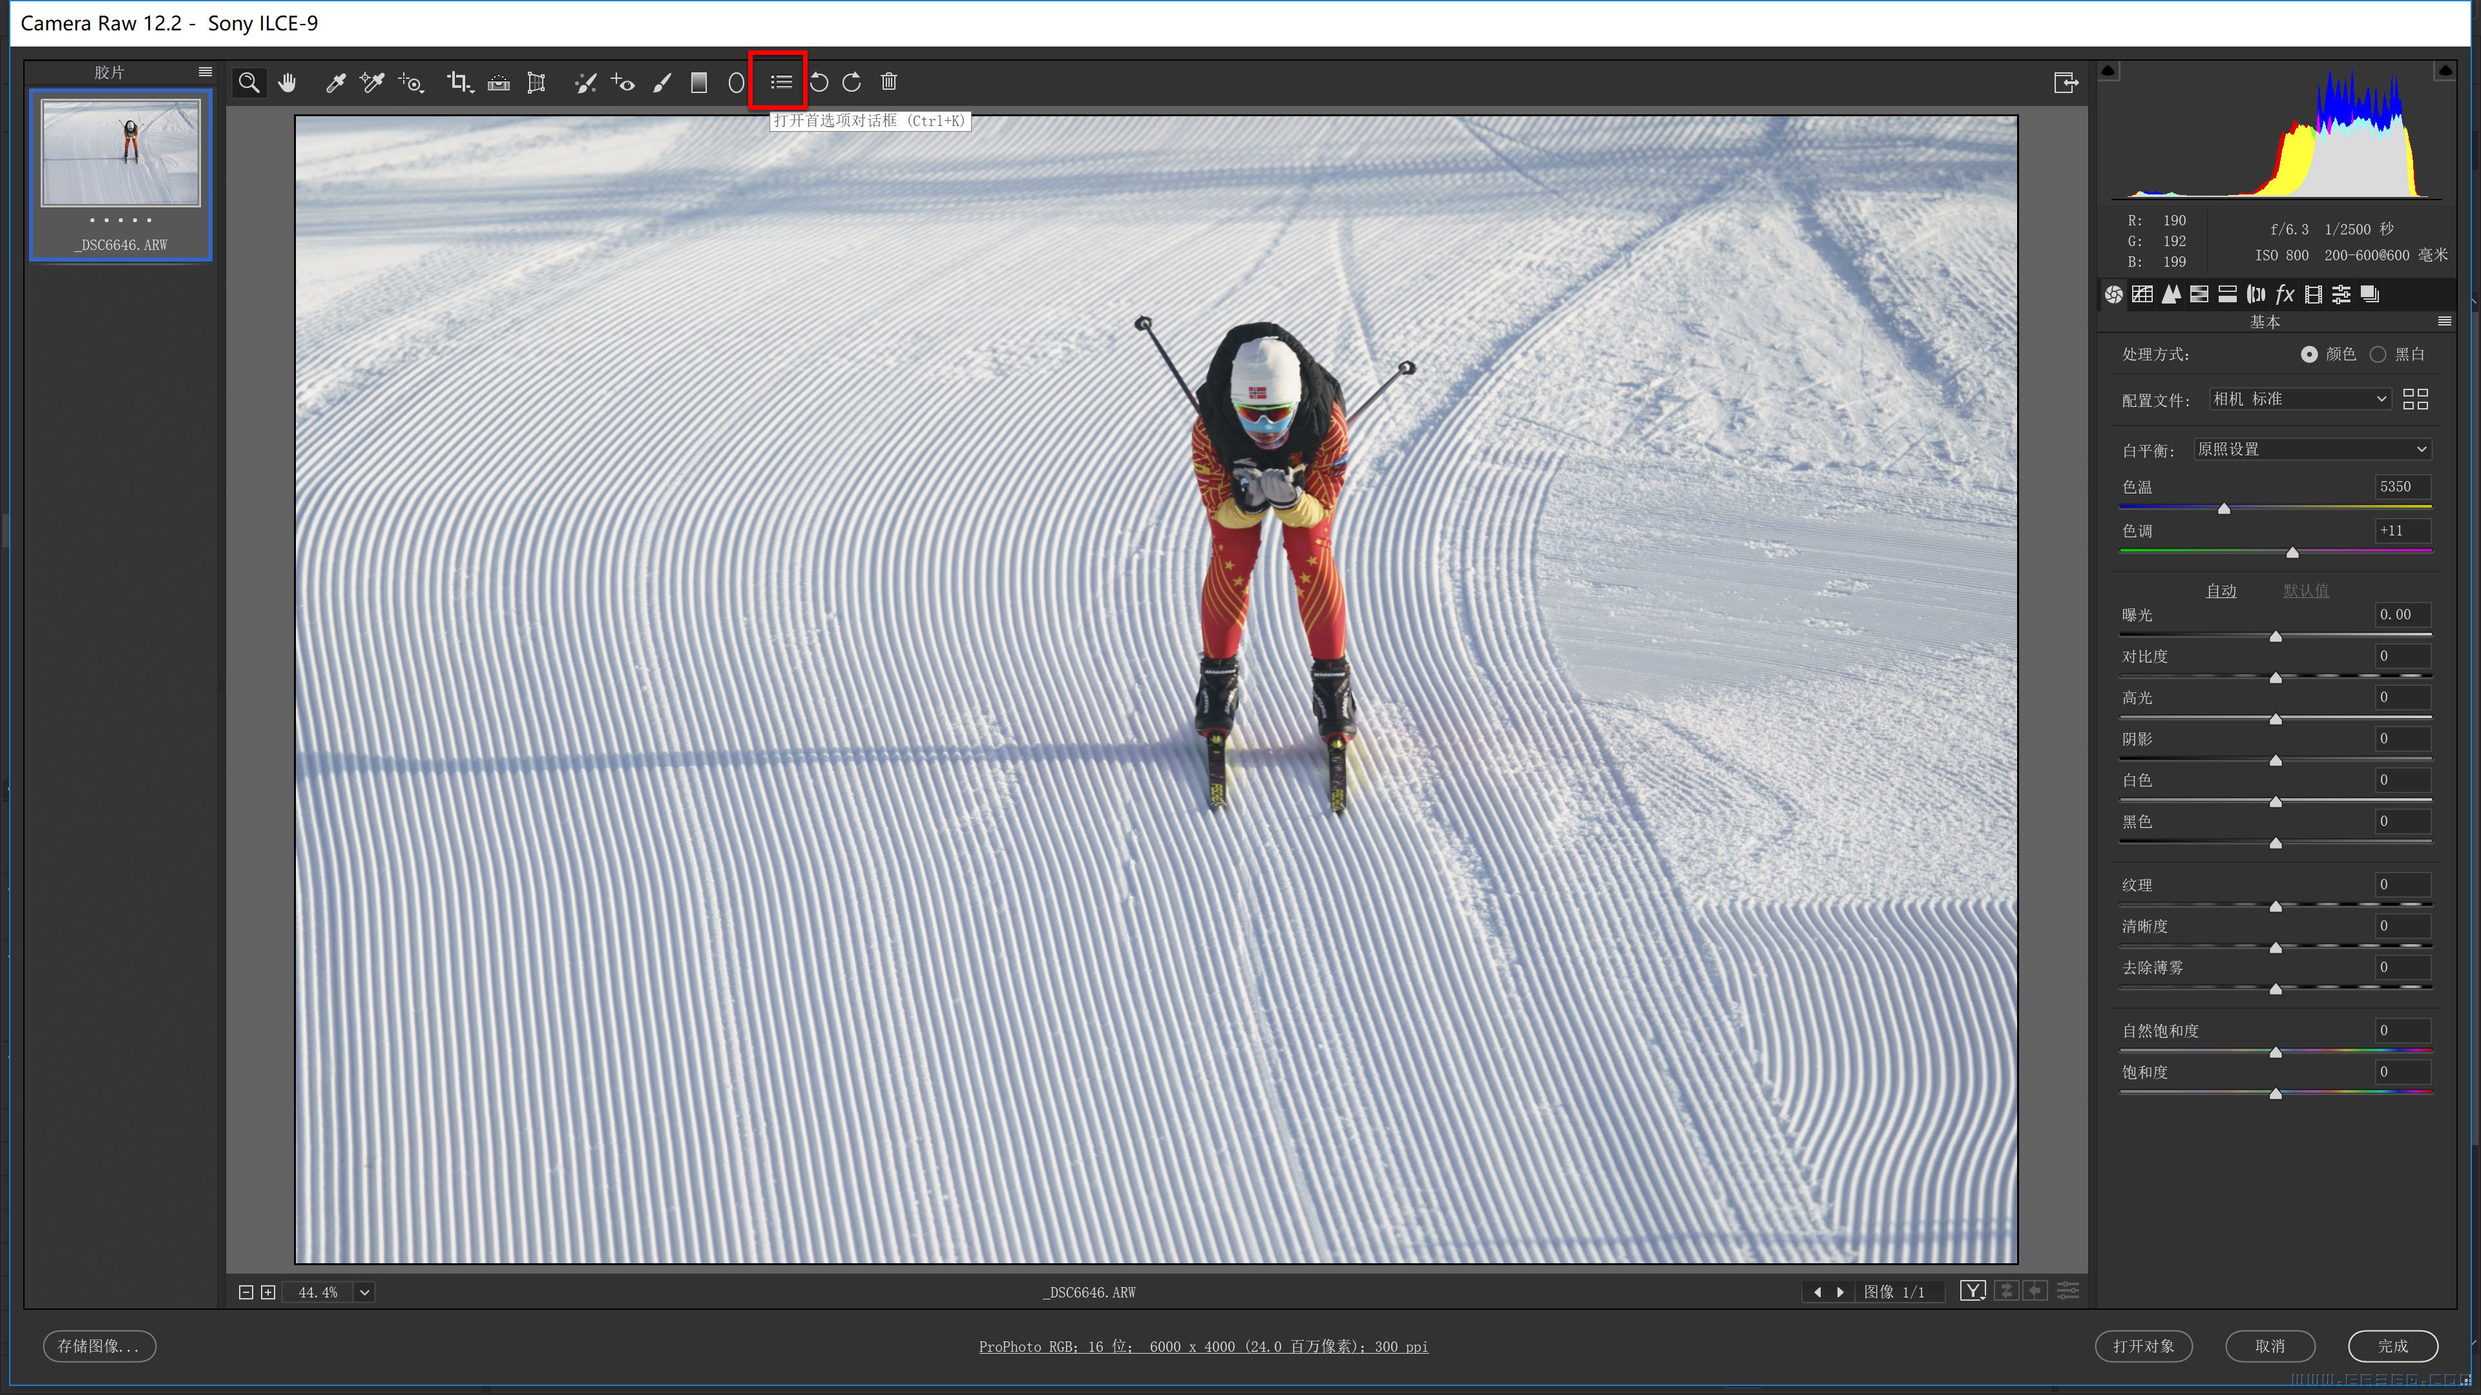This screenshot has height=1395, width=2481.
Task: Switch to the Snapshots tab
Action: [x=2371, y=294]
